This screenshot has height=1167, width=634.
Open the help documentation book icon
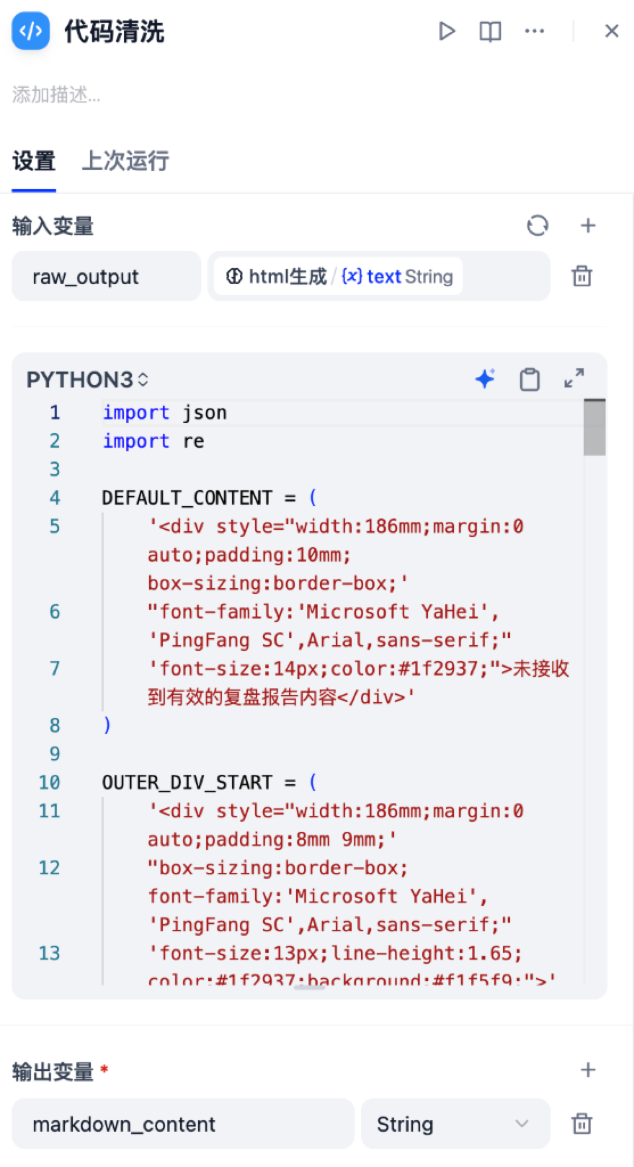490,31
